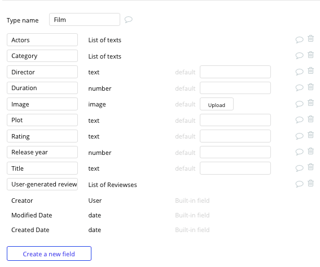
Task: Remove the Image field using trash icon
Action: [310, 103]
